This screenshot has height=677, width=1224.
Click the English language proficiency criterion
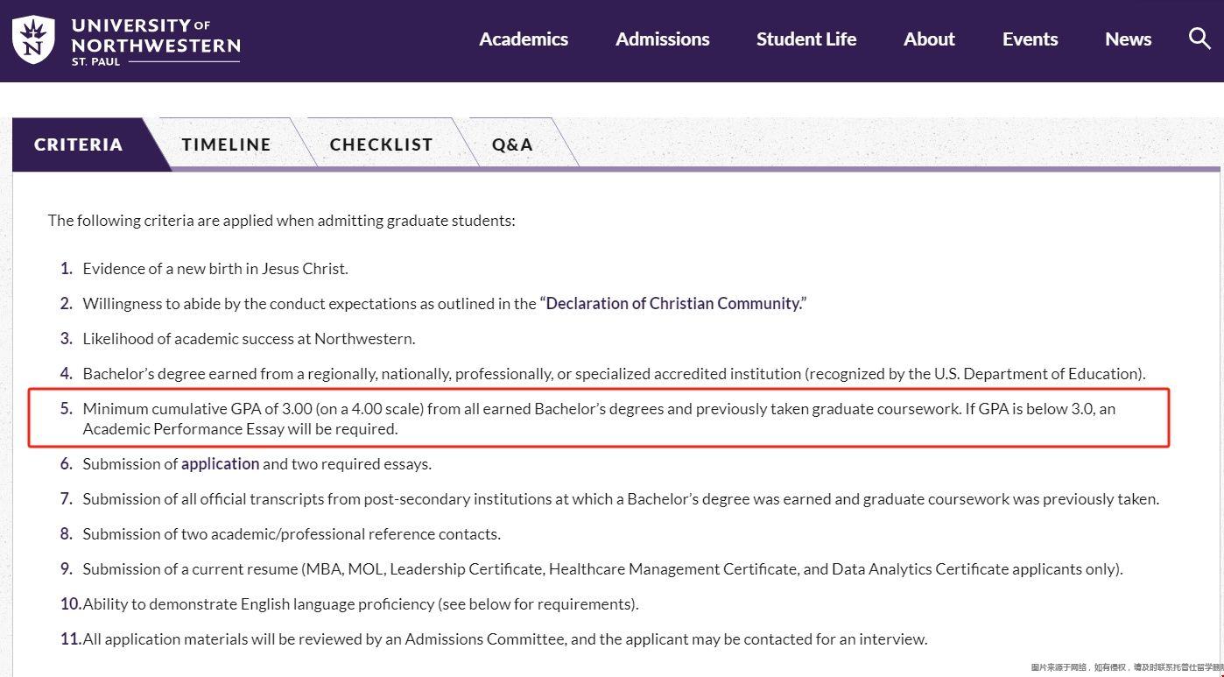[361, 604]
